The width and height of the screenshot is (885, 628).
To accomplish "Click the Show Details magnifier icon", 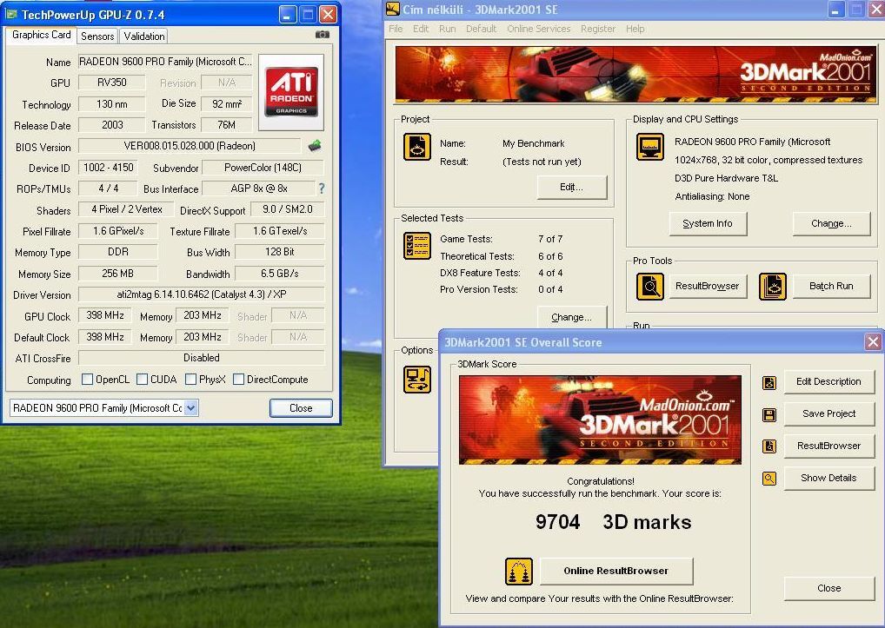I will (769, 479).
